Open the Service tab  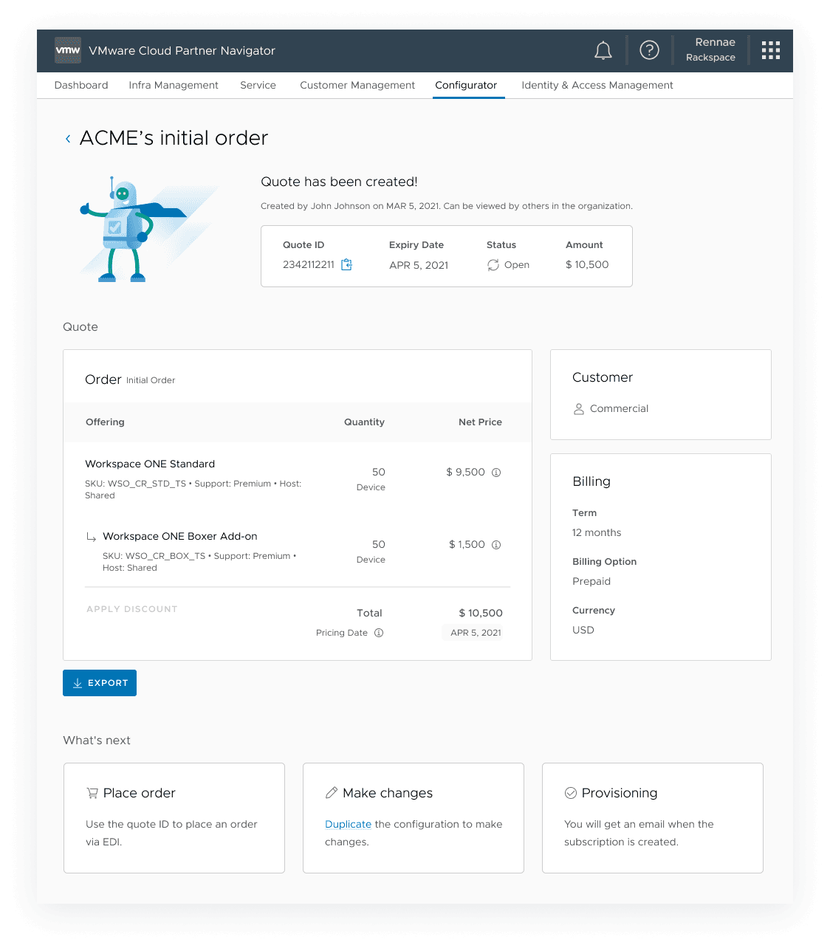[258, 85]
